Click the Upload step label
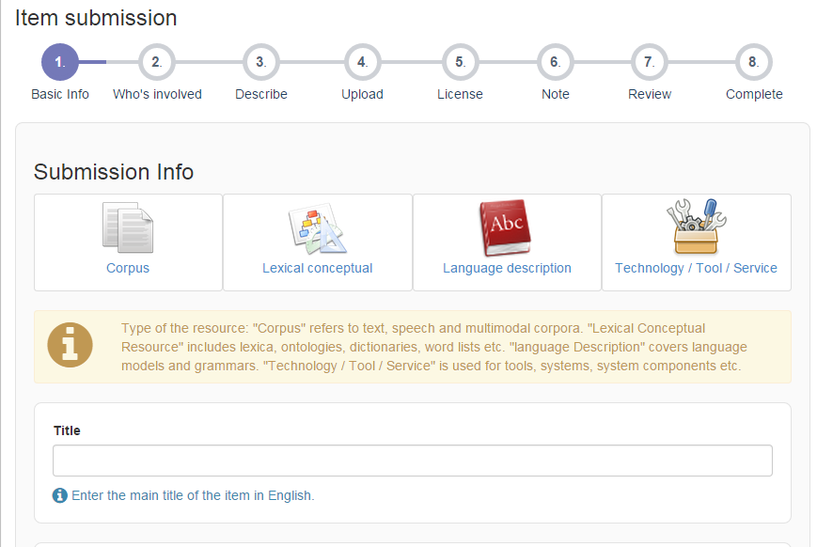Image resolution: width=817 pixels, height=547 pixels. 362,94
